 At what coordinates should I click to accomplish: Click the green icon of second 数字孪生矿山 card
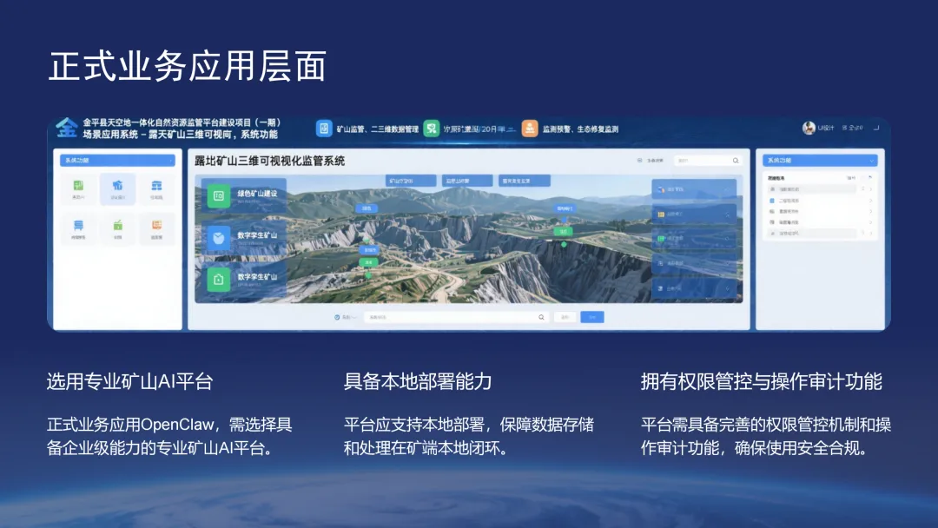click(x=218, y=280)
